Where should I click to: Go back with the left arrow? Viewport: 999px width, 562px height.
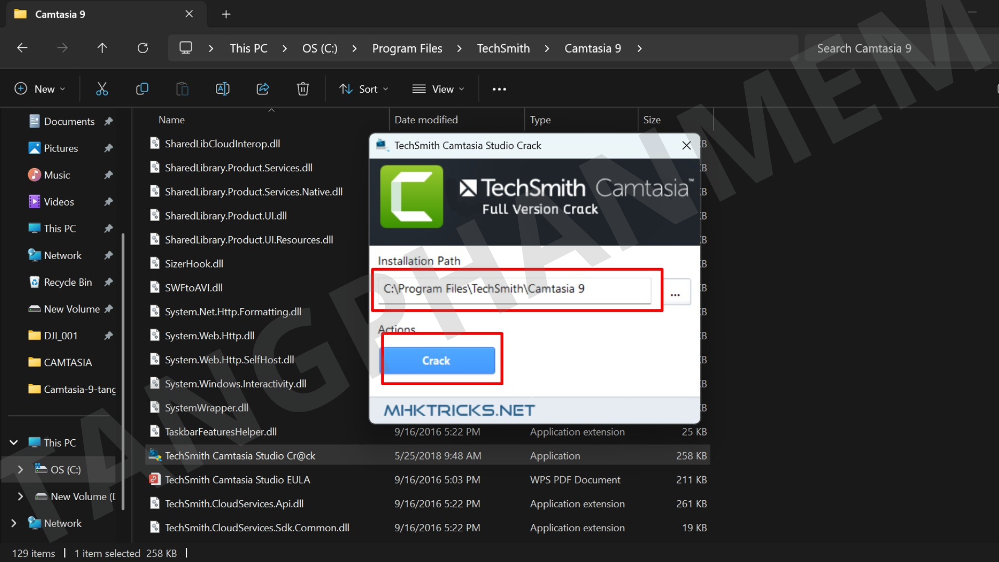point(22,48)
